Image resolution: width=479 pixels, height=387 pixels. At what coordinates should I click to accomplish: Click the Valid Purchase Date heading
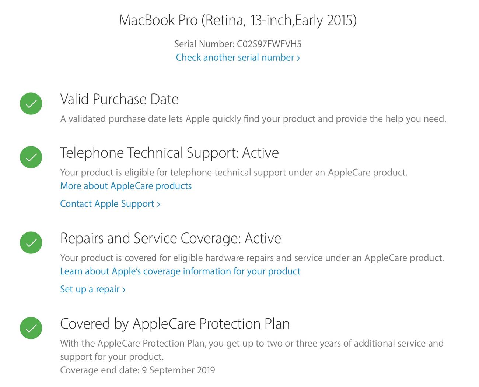119,99
